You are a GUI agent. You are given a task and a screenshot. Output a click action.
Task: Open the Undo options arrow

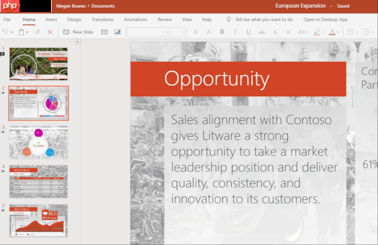11,32
